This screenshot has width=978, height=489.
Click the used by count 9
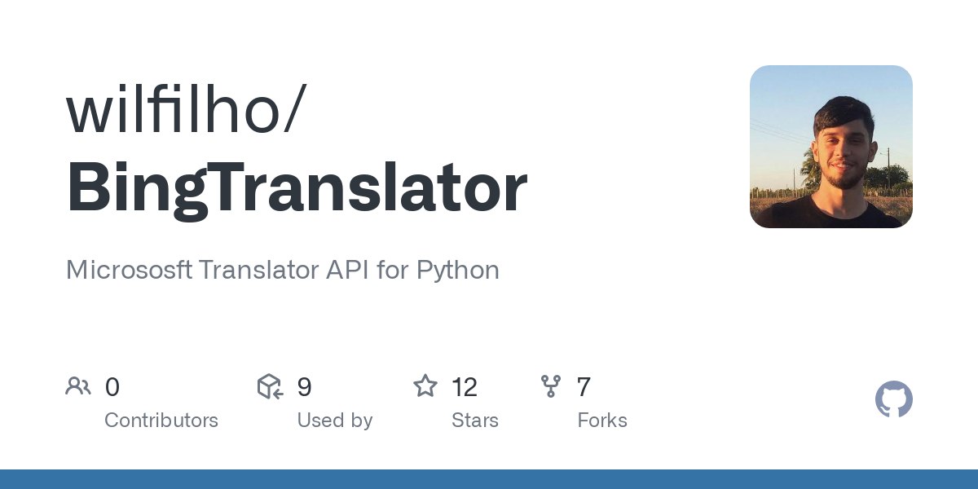(304, 387)
